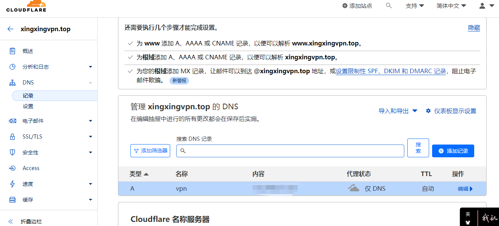
Task: Expand SSL/TLS submenu arrow
Action: click(x=91, y=137)
